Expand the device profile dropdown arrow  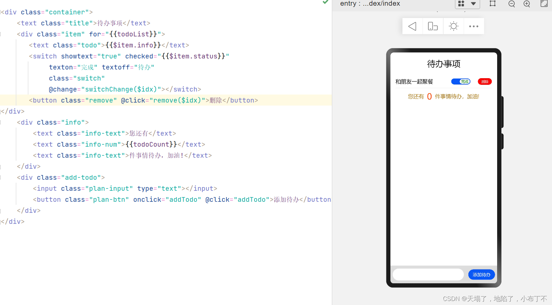coord(473,4)
